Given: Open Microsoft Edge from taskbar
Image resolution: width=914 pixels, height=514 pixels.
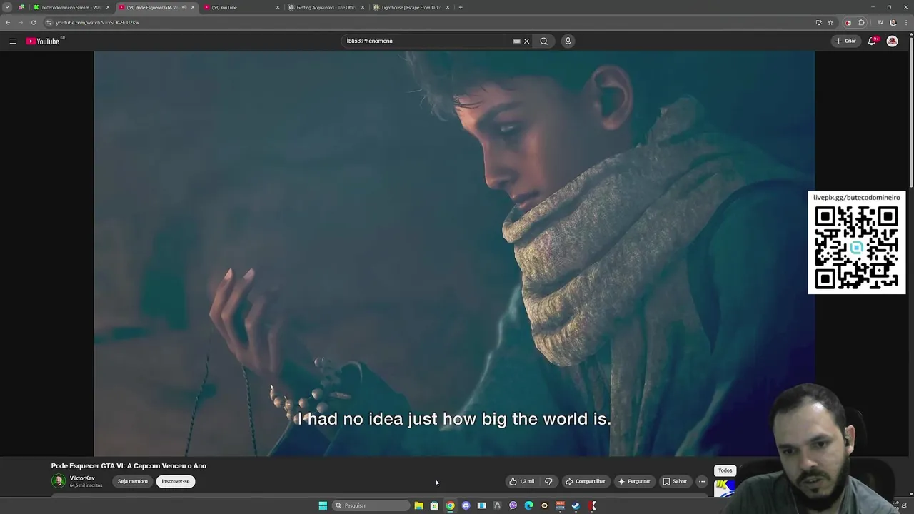Looking at the screenshot, I should 528,505.
